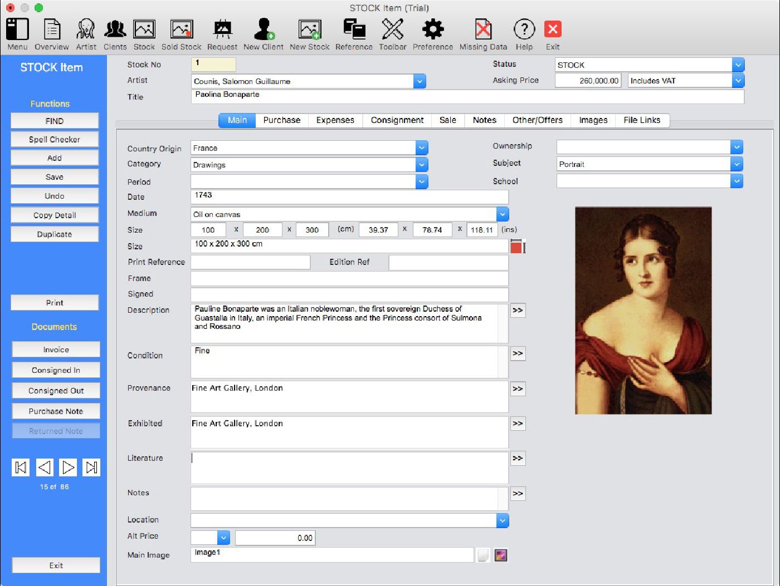Expand the Condition field with >> button
The width and height of the screenshot is (780, 586).
pyautogui.click(x=518, y=353)
